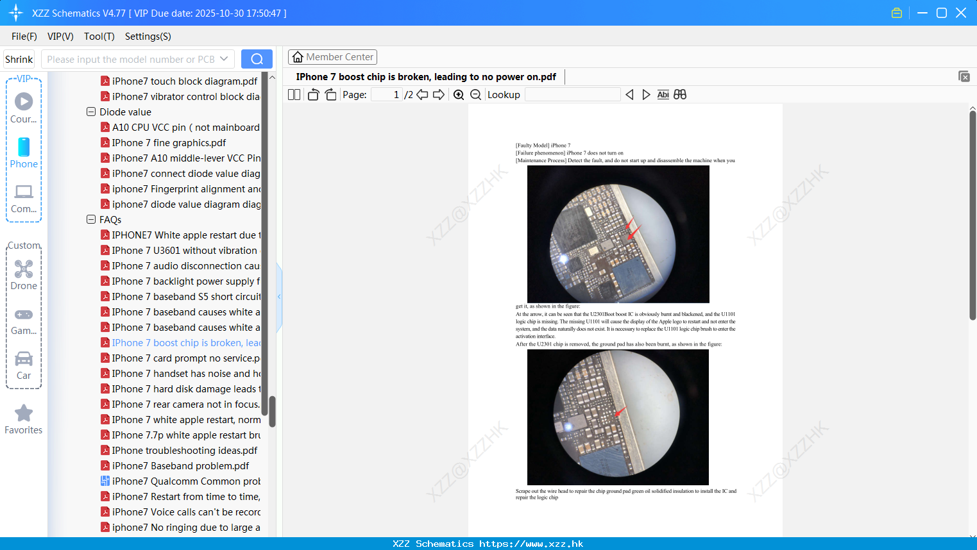The image size is (977, 550).
Task: Open iPhone7 Qualcomm Common problems file
Action: click(180, 481)
